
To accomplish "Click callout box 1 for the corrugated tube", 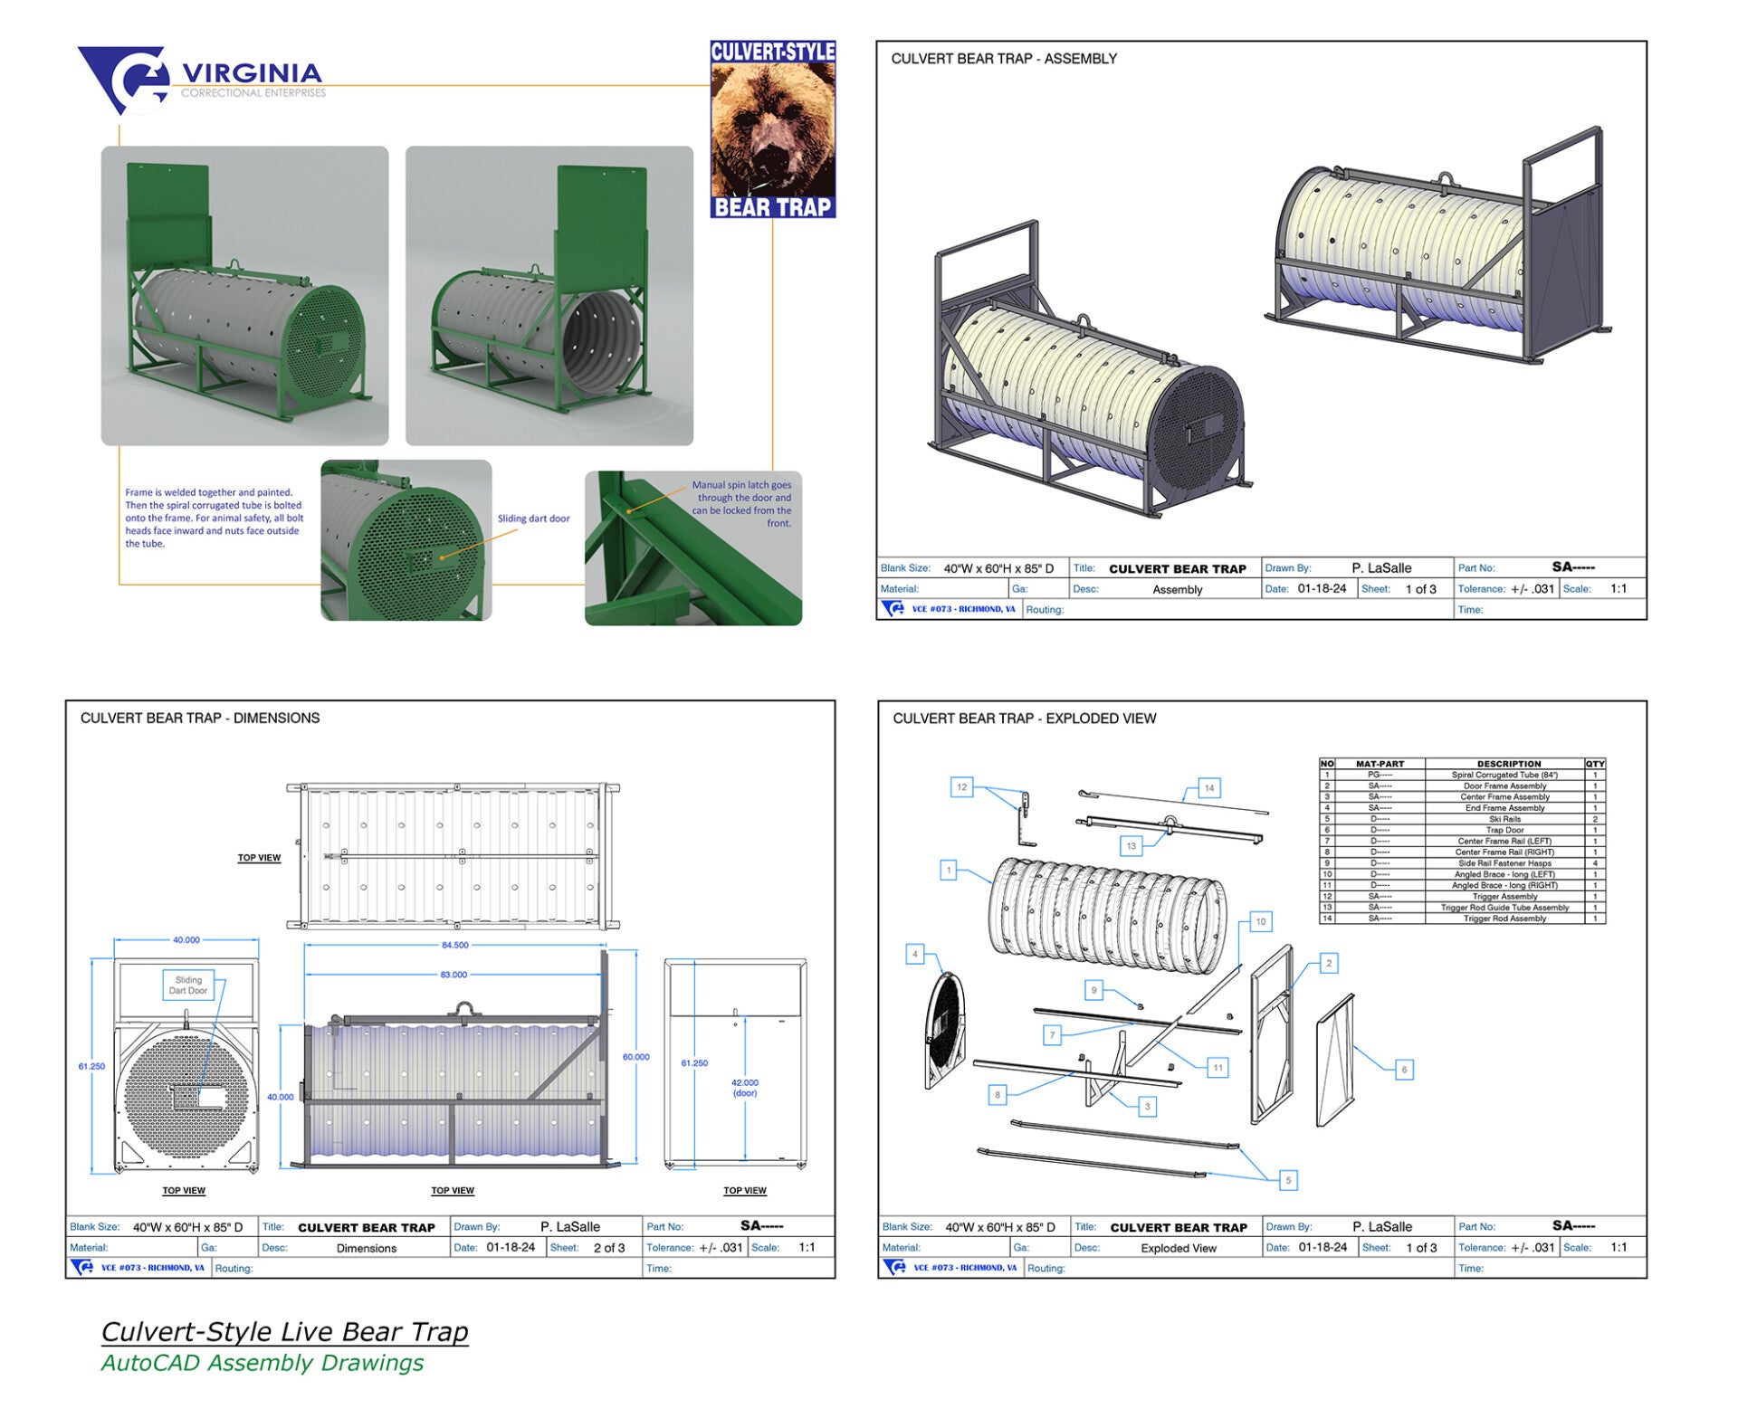I will coord(949,871).
